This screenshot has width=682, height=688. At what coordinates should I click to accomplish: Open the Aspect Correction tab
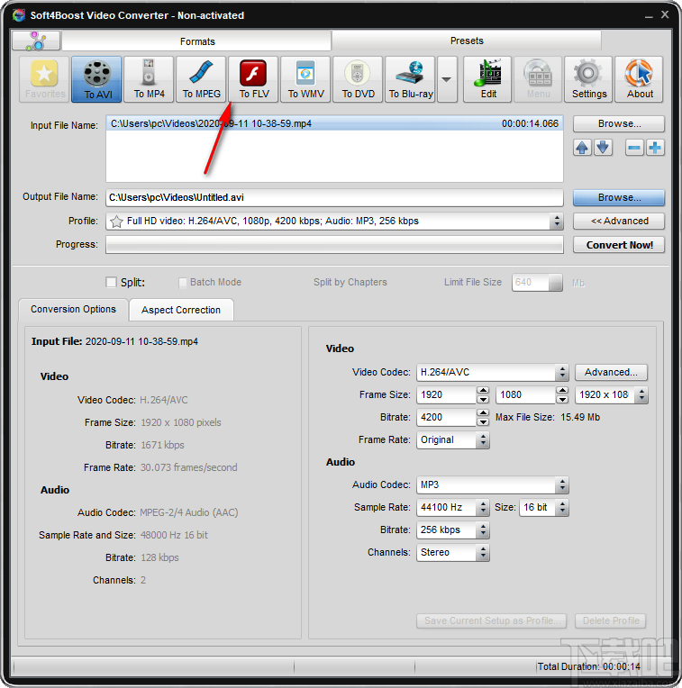(181, 310)
